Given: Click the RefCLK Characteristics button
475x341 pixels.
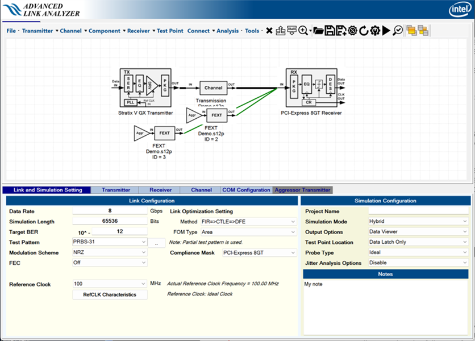Looking at the screenshot, I should (110, 294).
